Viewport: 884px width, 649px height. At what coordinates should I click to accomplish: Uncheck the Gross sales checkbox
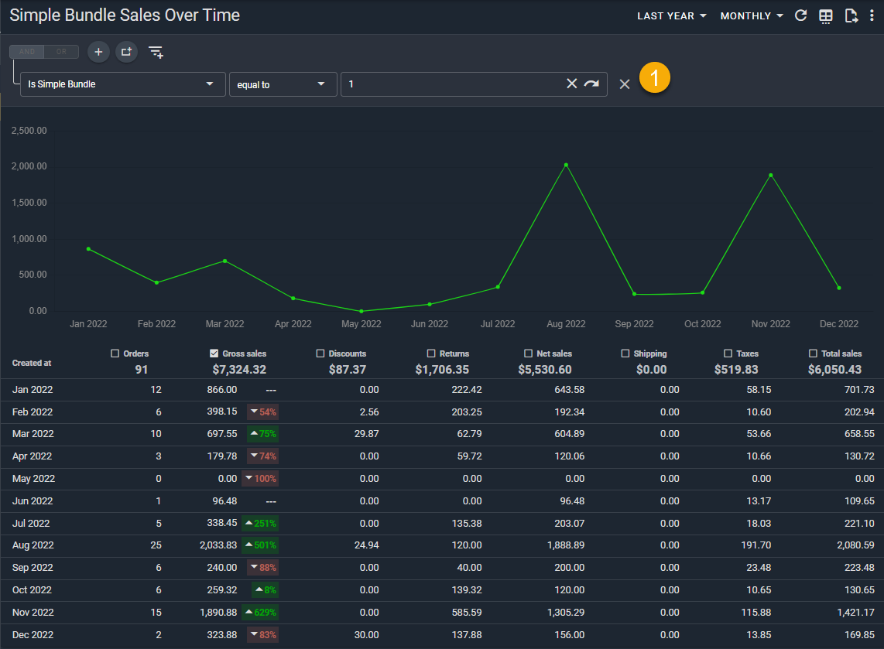pos(214,354)
